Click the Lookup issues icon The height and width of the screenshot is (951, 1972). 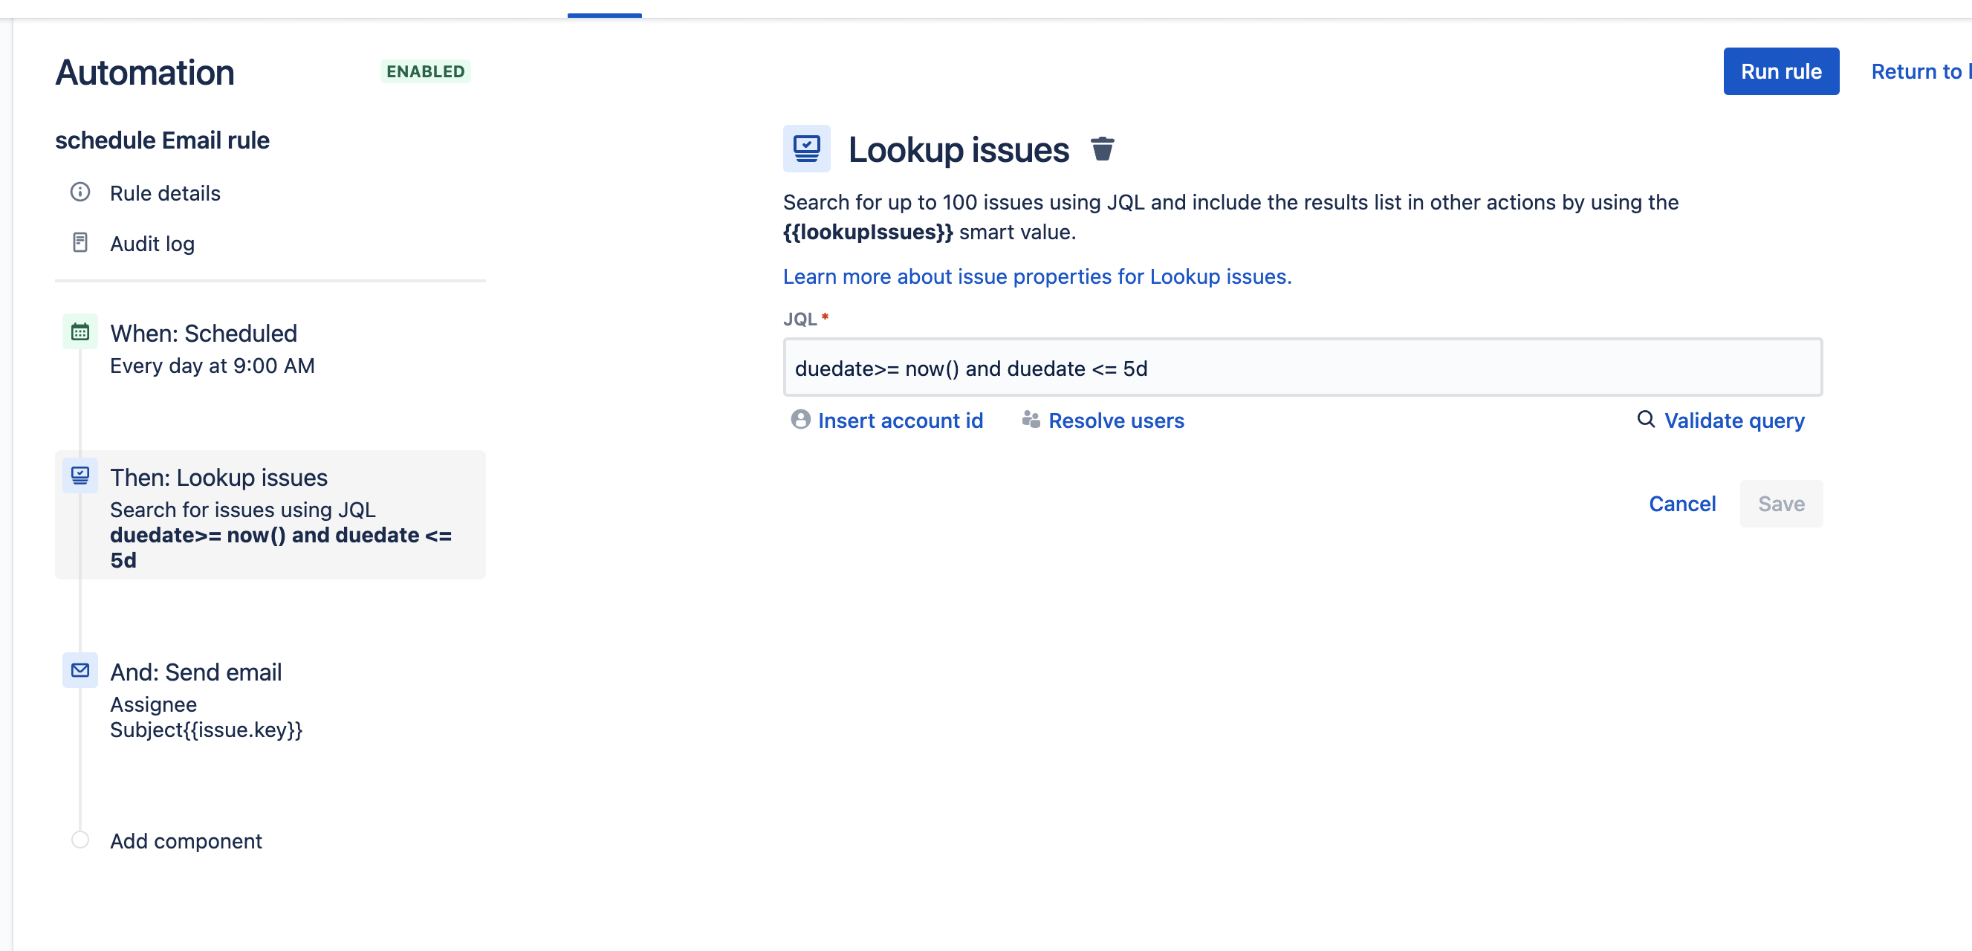click(x=806, y=149)
